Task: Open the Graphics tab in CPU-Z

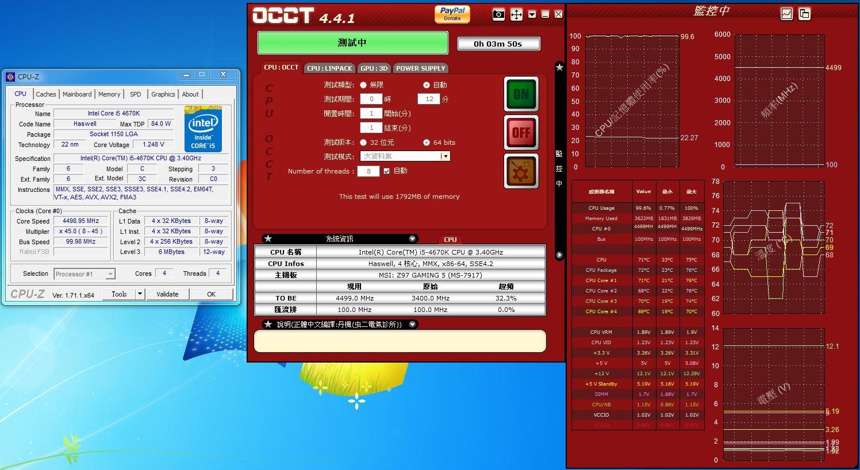Action: point(163,94)
